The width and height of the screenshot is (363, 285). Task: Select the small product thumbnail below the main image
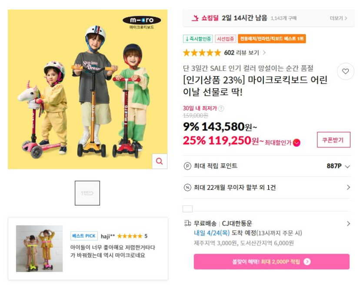click(x=87, y=193)
